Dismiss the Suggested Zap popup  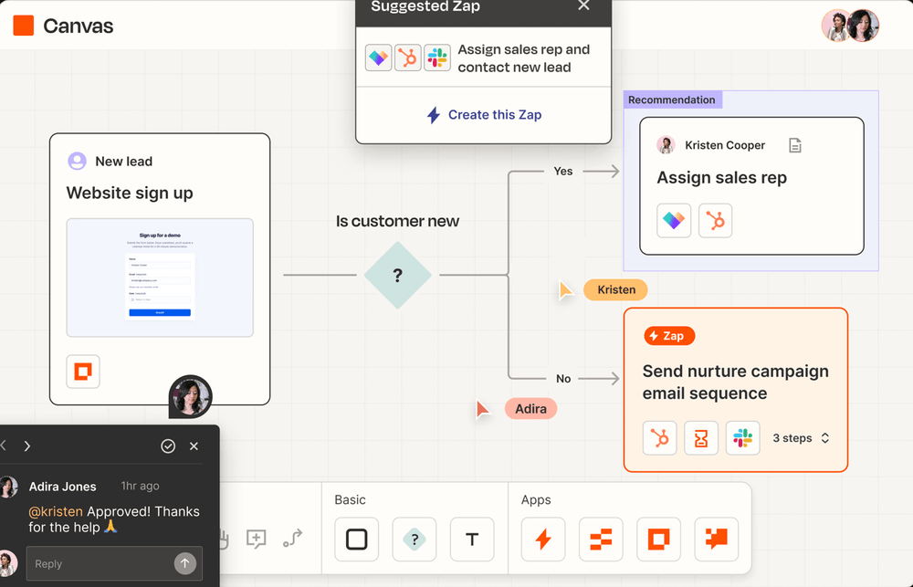(x=584, y=5)
